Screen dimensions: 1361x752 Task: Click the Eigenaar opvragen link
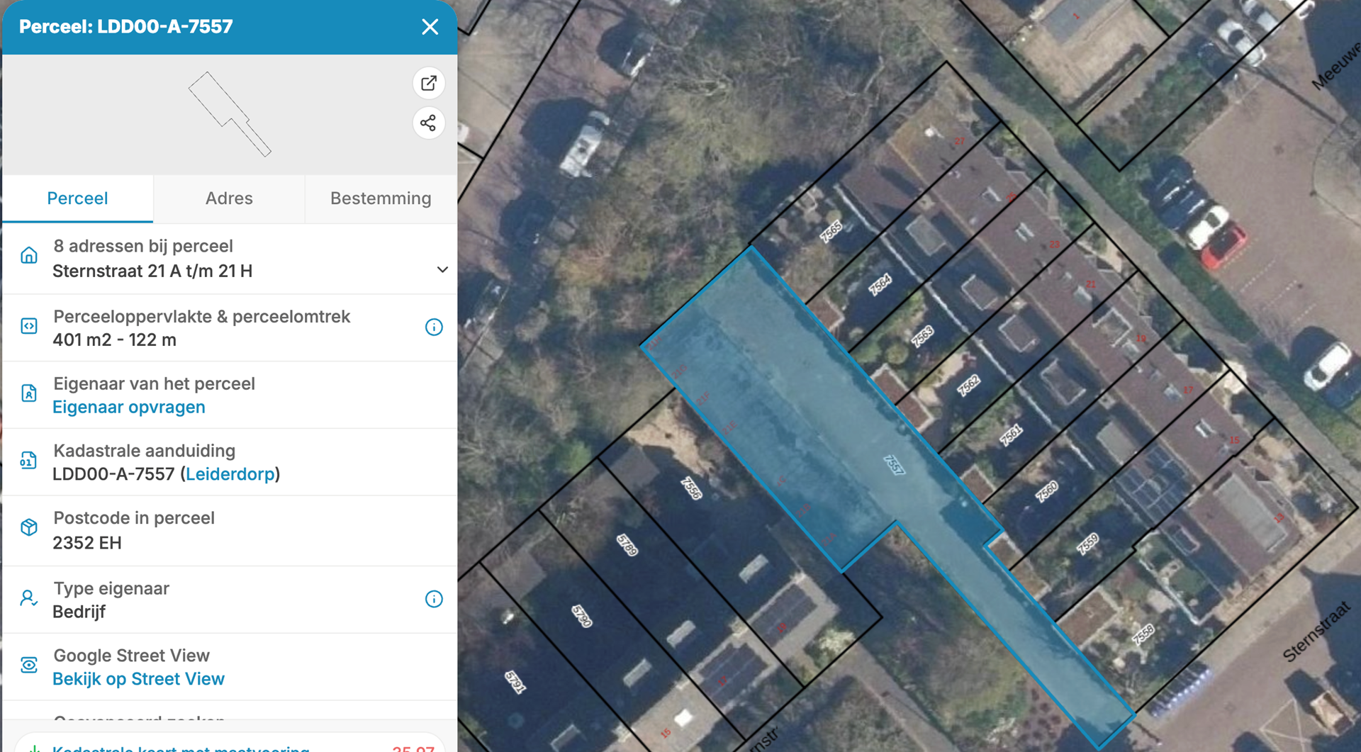click(129, 407)
